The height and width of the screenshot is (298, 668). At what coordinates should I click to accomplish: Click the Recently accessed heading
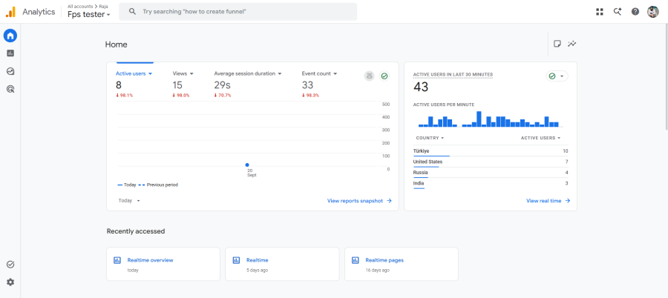click(136, 231)
